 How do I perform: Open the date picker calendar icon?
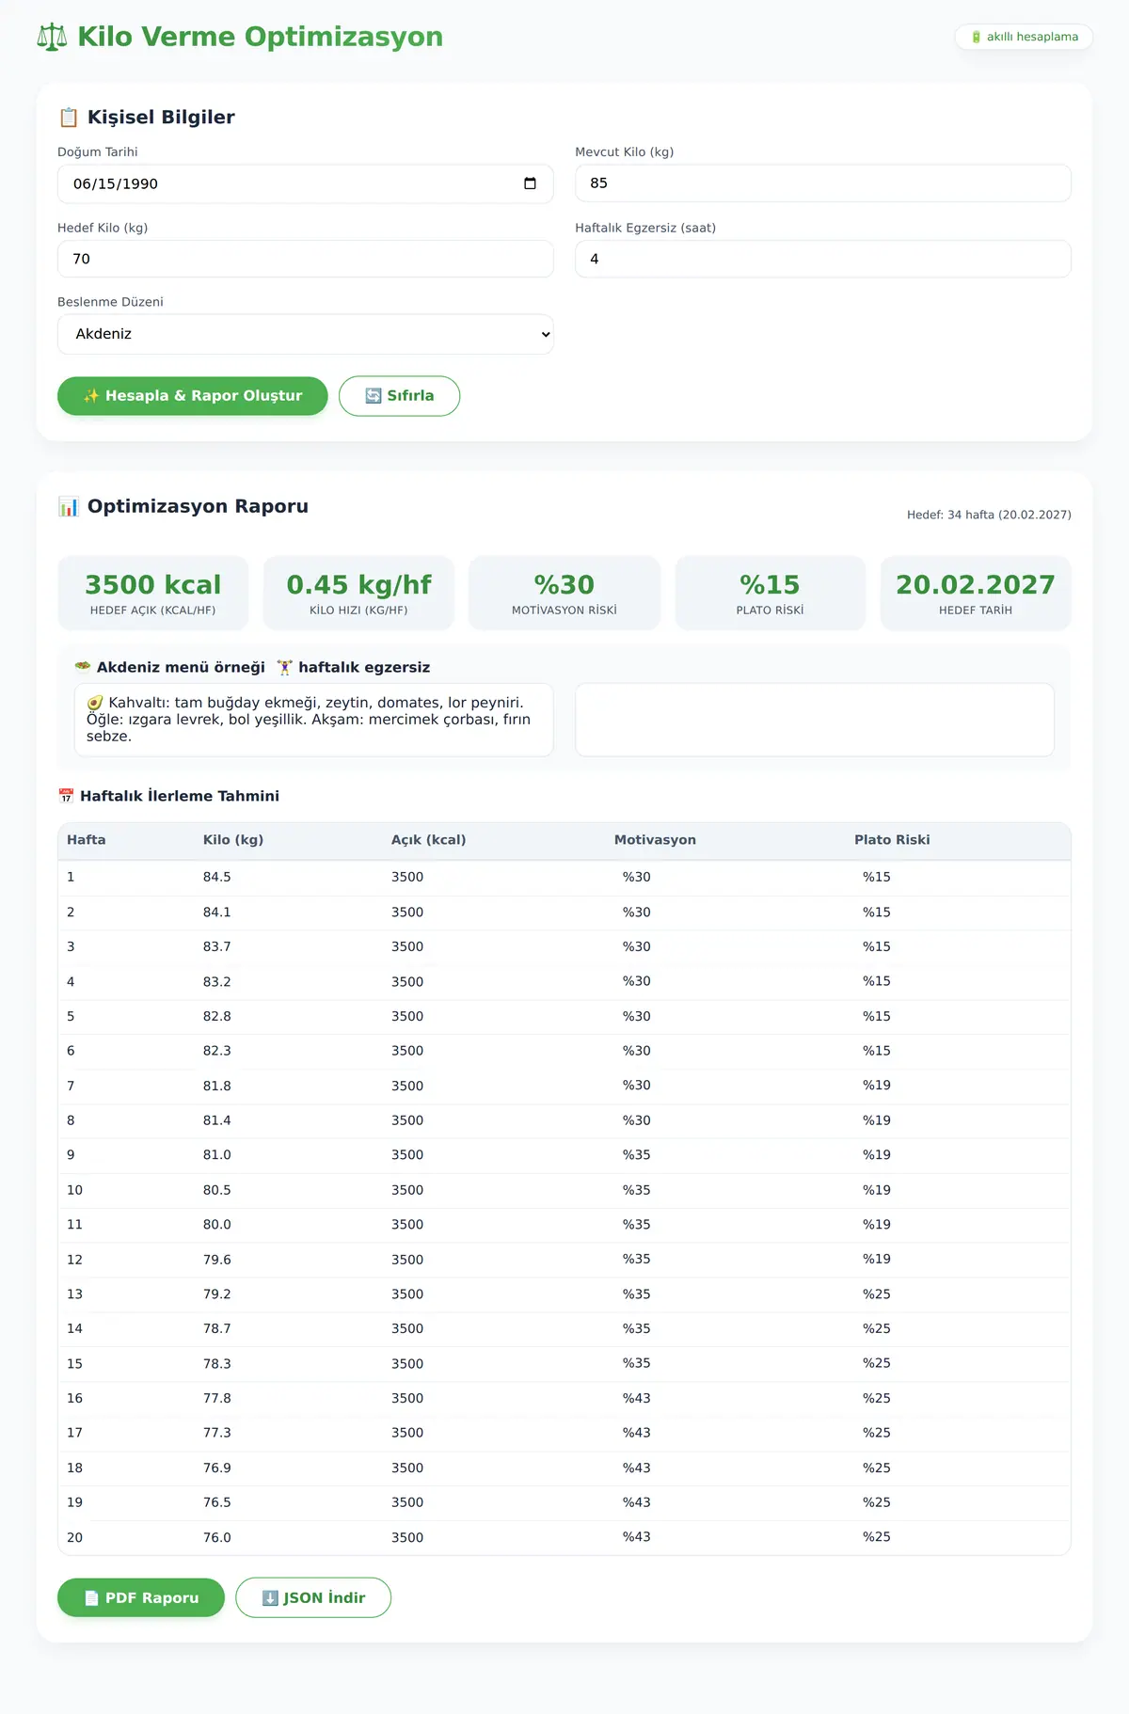530,183
